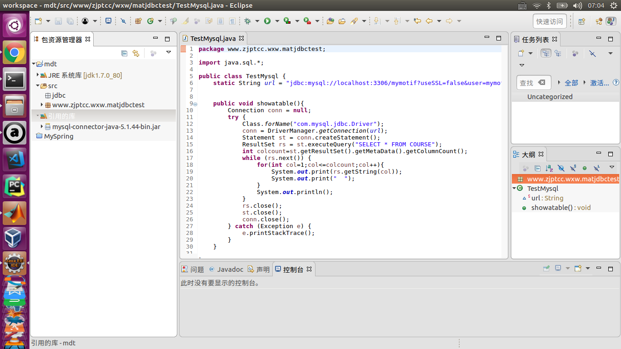
Task: Toggle alphabetical Sort in Outline
Action: coord(549,168)
